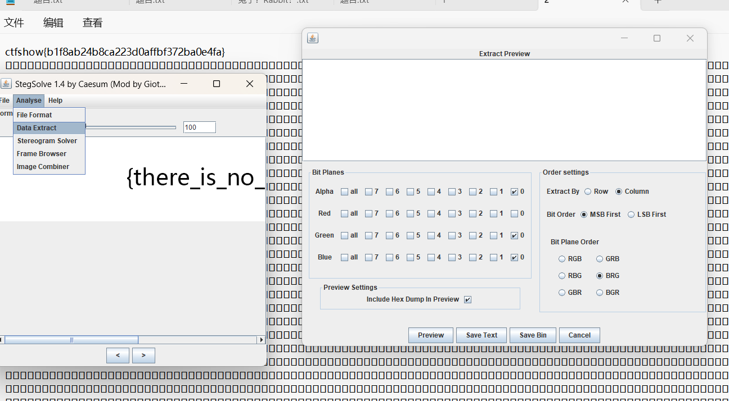The image size is (729, 401).
Task: Click the Java icon in the StegSolve title bar
Action: click(6, 84)
